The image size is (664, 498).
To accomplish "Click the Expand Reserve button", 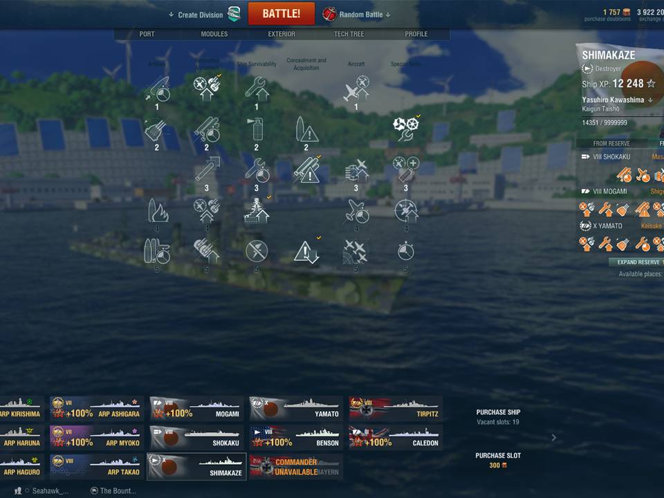I will (636, 262).
